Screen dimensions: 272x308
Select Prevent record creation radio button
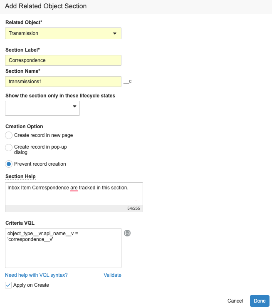[x=9, y=164]
